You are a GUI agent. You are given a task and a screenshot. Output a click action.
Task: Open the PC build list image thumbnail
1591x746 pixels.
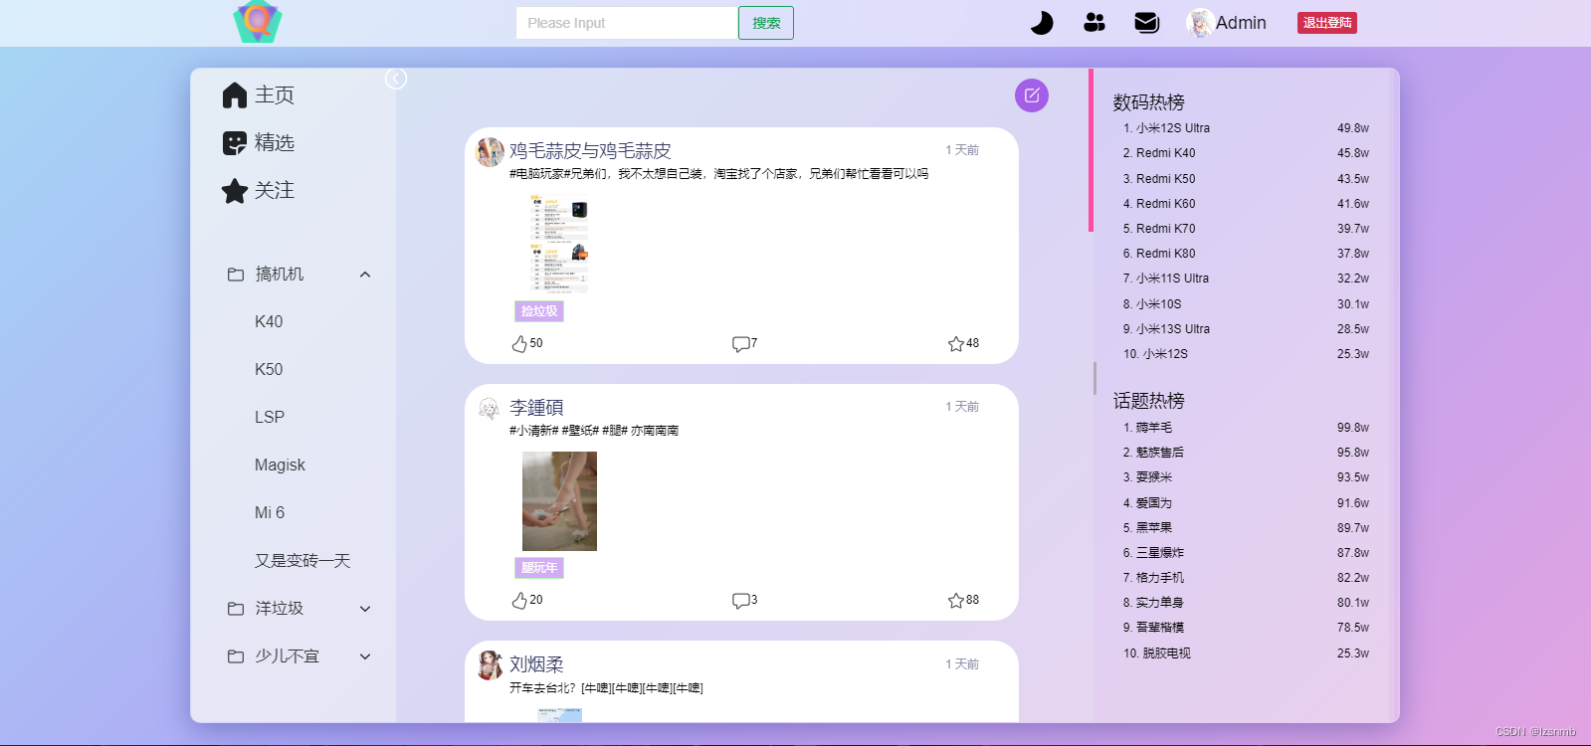pyautogui.click(x=559, y=245)
